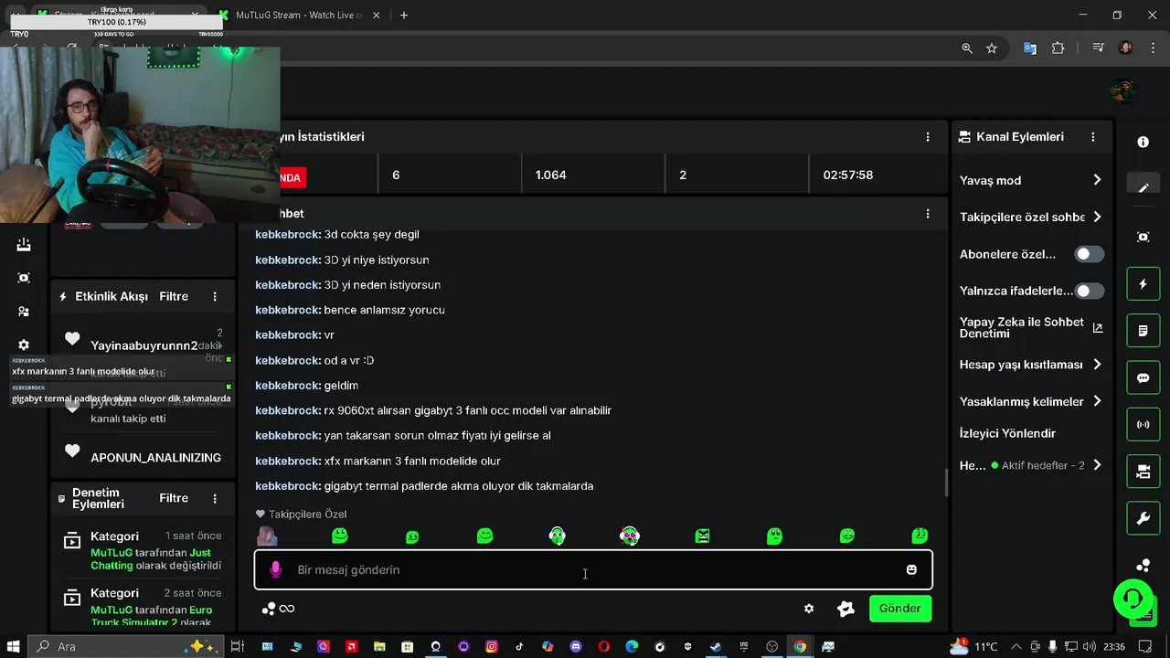Open Filtre in Denetim Eylemleri panel
The image size is (1170, 658).
[x=174, y=499]
